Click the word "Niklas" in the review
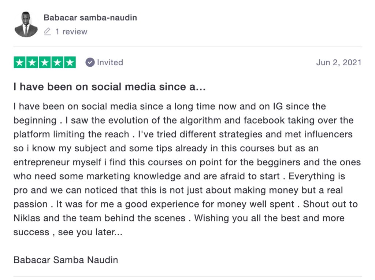Image resolution: width=375 pixels, height=280 pixels. point(29,218)
